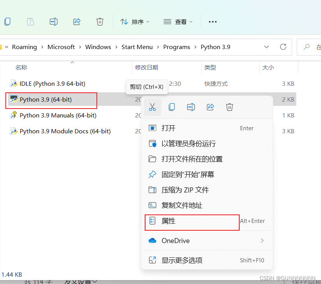Choose 属性 from the context menu
321x284 pixels.
click(207, 221)
